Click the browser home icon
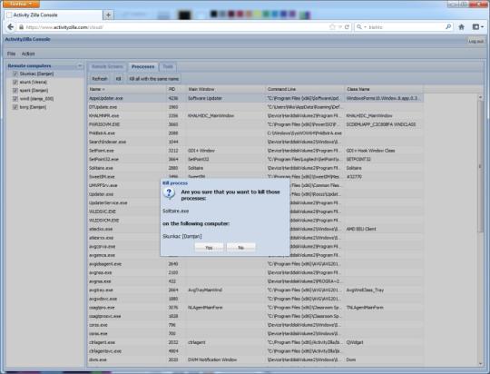490x374 pixels. point(461,27)
